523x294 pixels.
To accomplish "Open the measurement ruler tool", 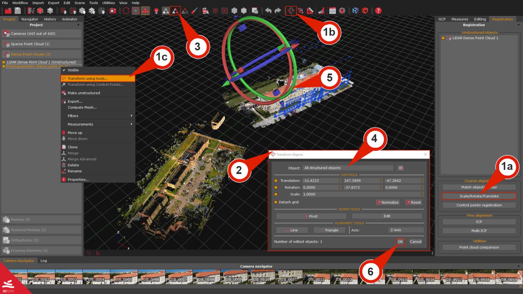I will 310,11.
